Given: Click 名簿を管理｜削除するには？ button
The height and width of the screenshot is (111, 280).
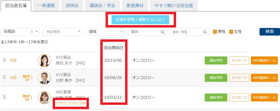Looking at the screenshot, I should click(140, 20).
